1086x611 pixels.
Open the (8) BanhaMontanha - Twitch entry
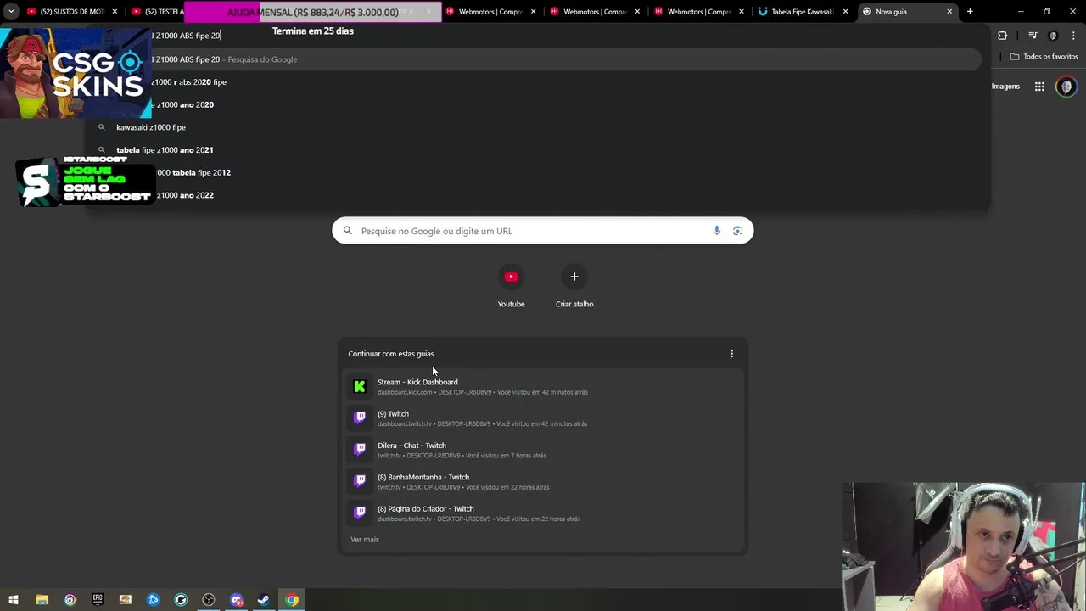[543, 481]
